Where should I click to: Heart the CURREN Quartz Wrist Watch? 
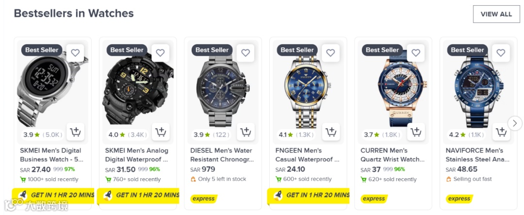416,53
